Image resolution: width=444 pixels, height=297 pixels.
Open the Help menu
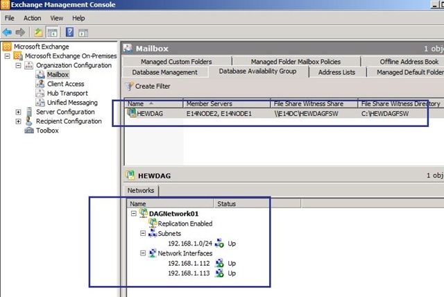pos(78,18)
